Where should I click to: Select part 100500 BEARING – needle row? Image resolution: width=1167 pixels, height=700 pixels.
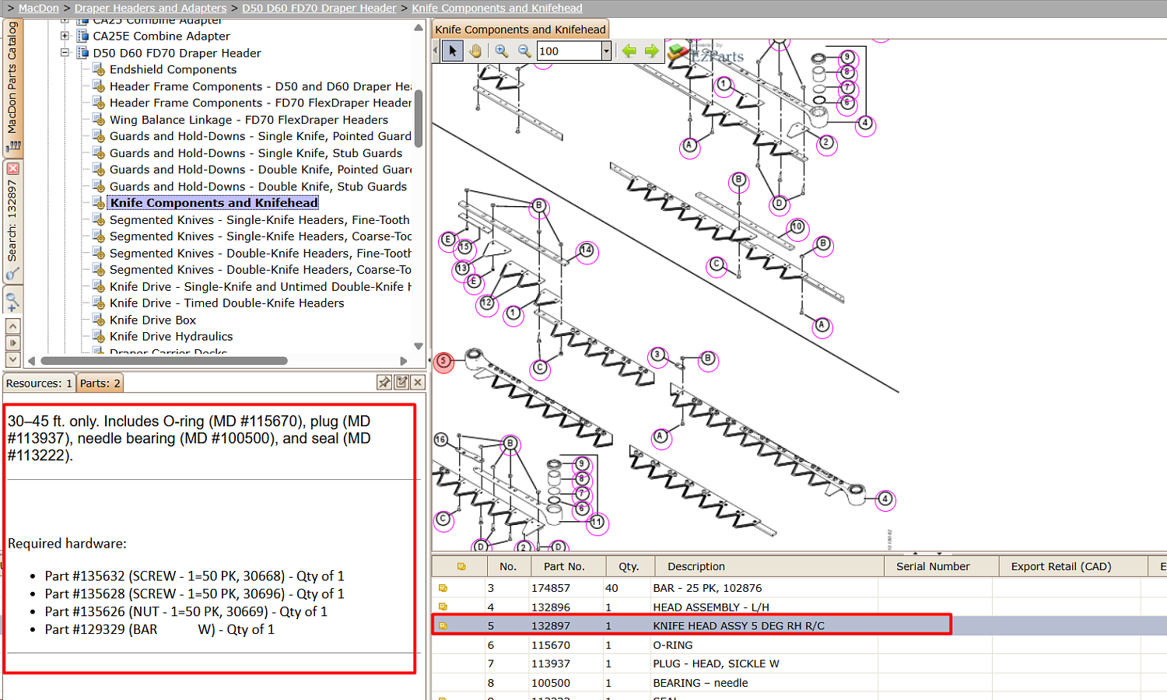[799, 683]
